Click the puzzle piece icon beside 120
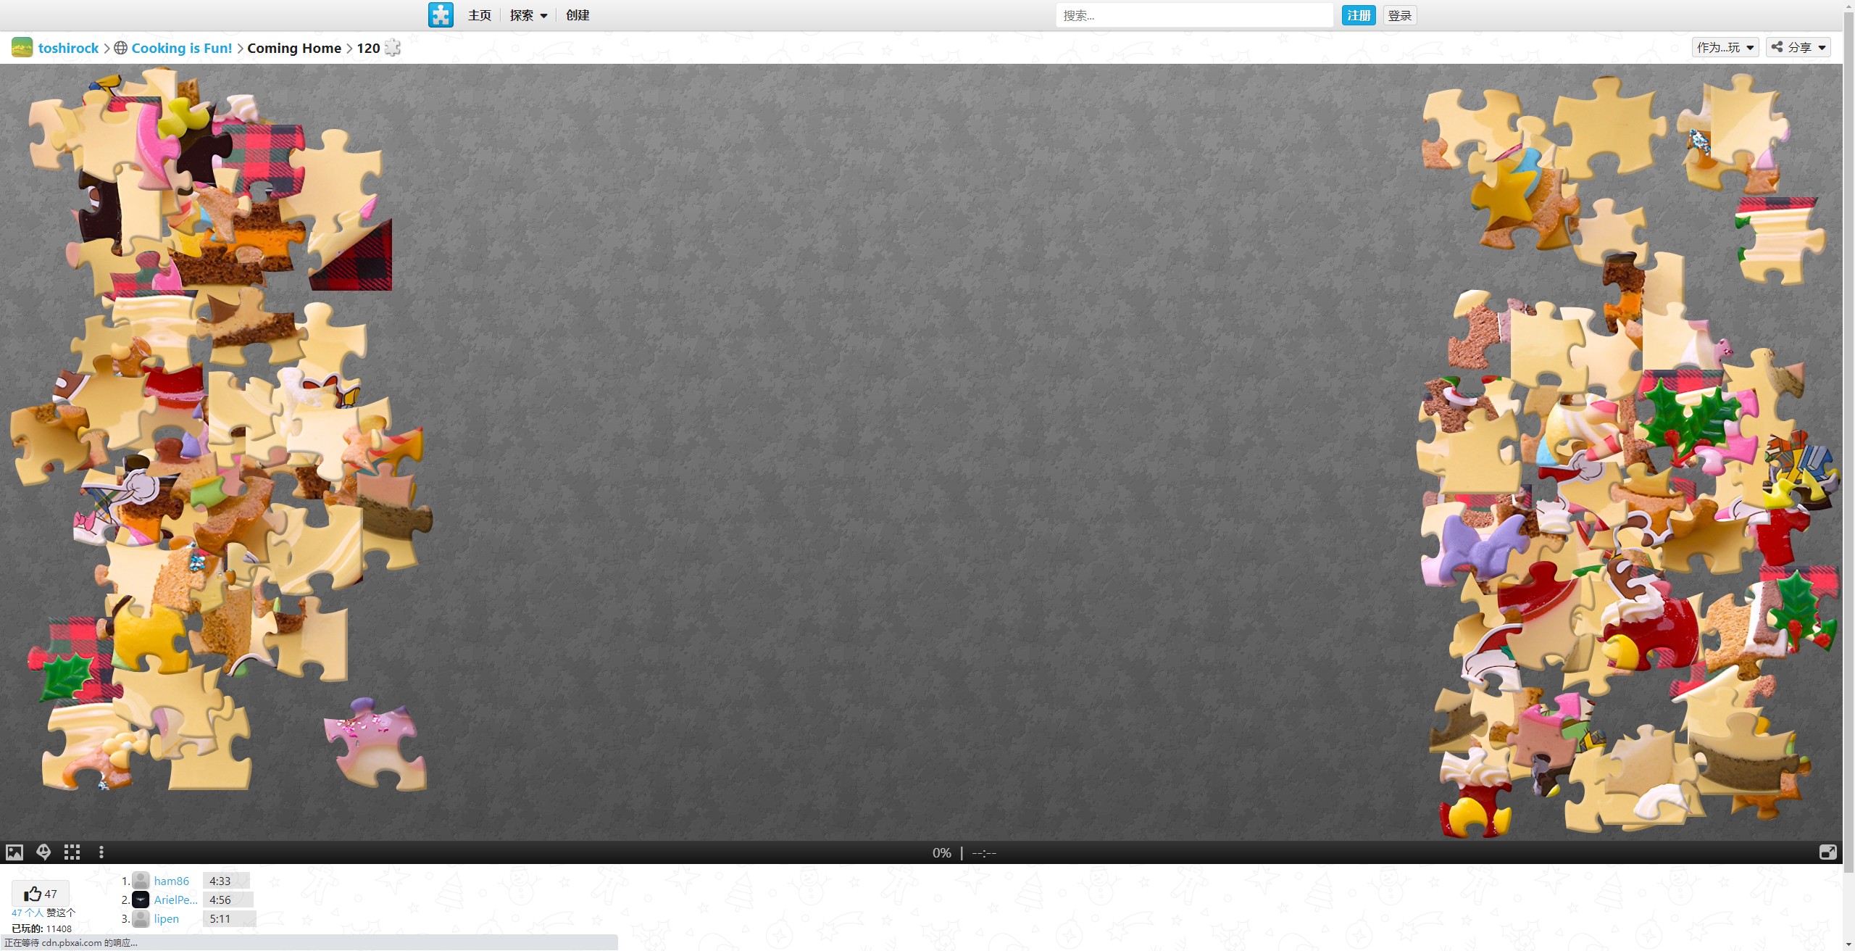Screen dimensions: 1855x951 coord(392,48)
